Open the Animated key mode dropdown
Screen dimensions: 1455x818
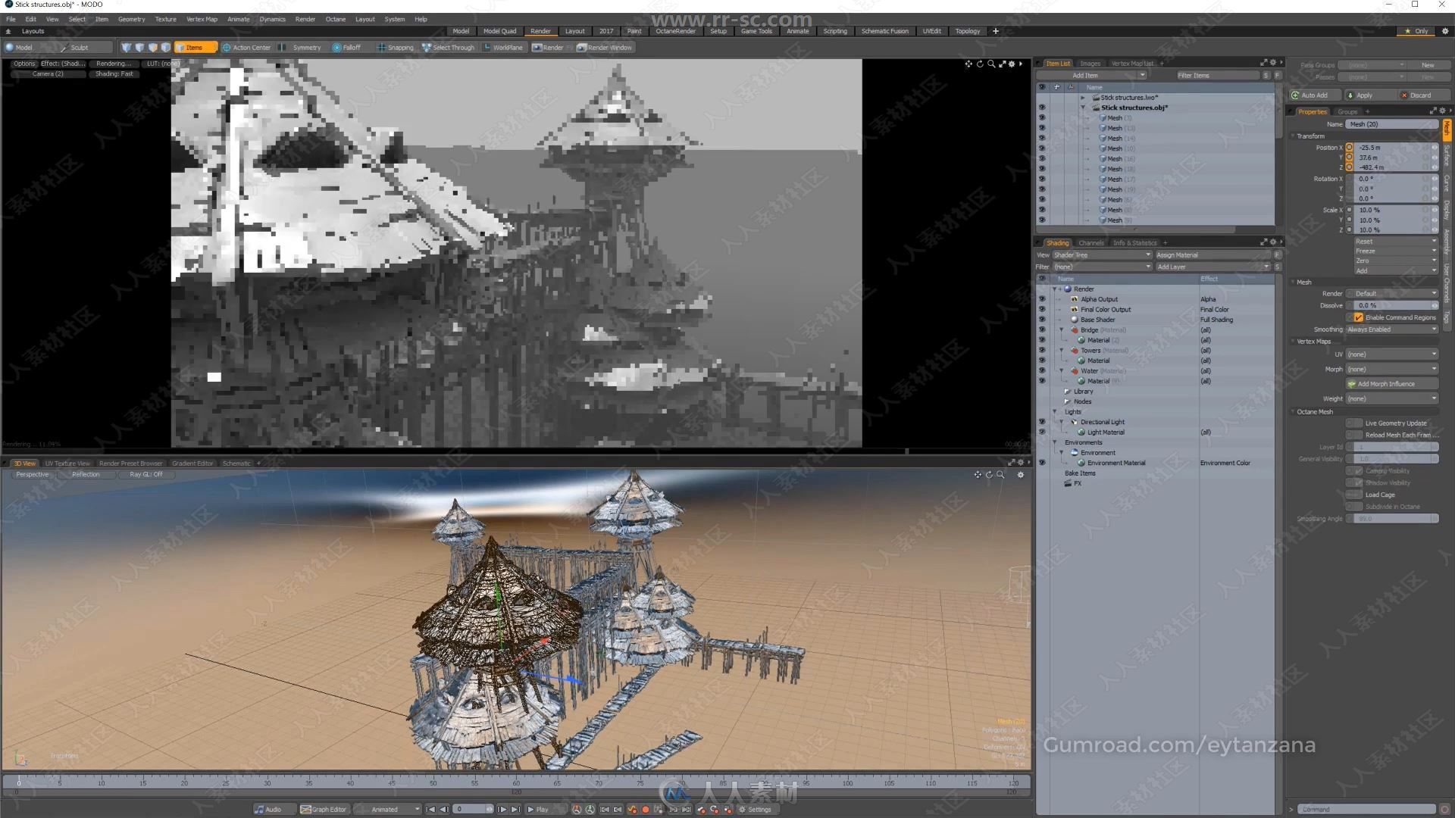pos(388,809)
